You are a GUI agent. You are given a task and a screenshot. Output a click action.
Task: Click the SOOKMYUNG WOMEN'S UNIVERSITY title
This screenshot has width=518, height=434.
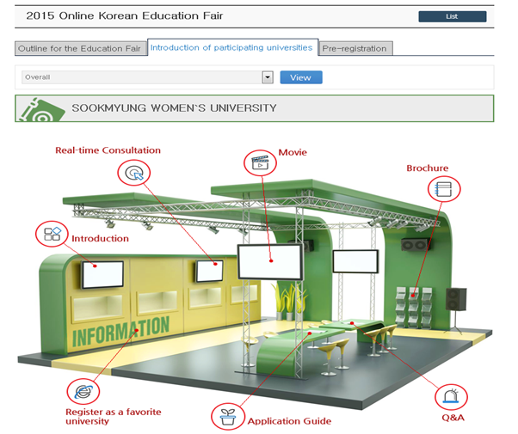coord(174,108)
